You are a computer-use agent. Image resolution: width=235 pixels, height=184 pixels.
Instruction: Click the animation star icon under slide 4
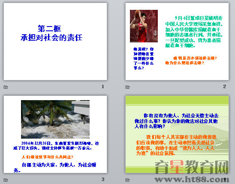click(x=127, y=180)
